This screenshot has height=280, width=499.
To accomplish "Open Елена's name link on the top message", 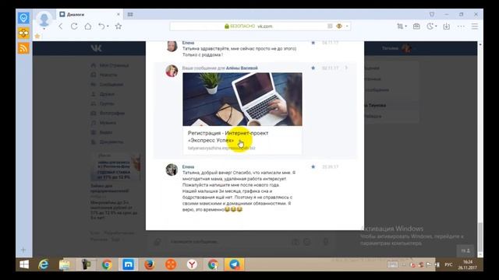I will point(188,43).
